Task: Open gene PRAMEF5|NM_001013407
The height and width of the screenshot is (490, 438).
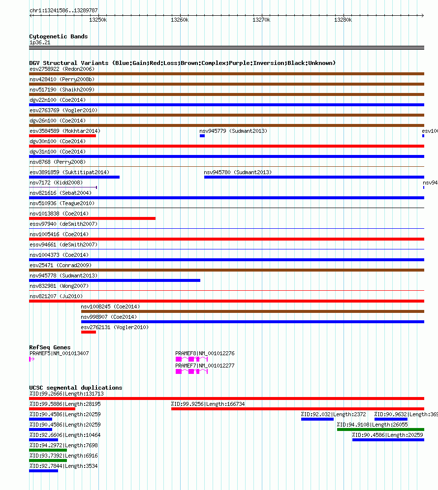Action: coord(59,353)
